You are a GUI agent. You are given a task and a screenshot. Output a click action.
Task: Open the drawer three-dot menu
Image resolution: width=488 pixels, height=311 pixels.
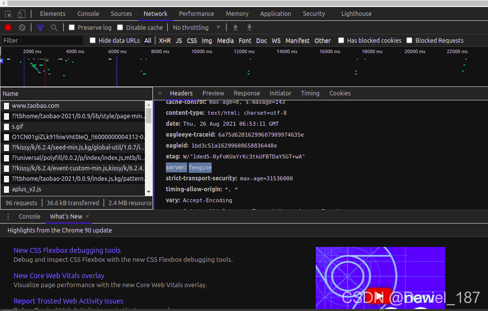pos(8,217)
